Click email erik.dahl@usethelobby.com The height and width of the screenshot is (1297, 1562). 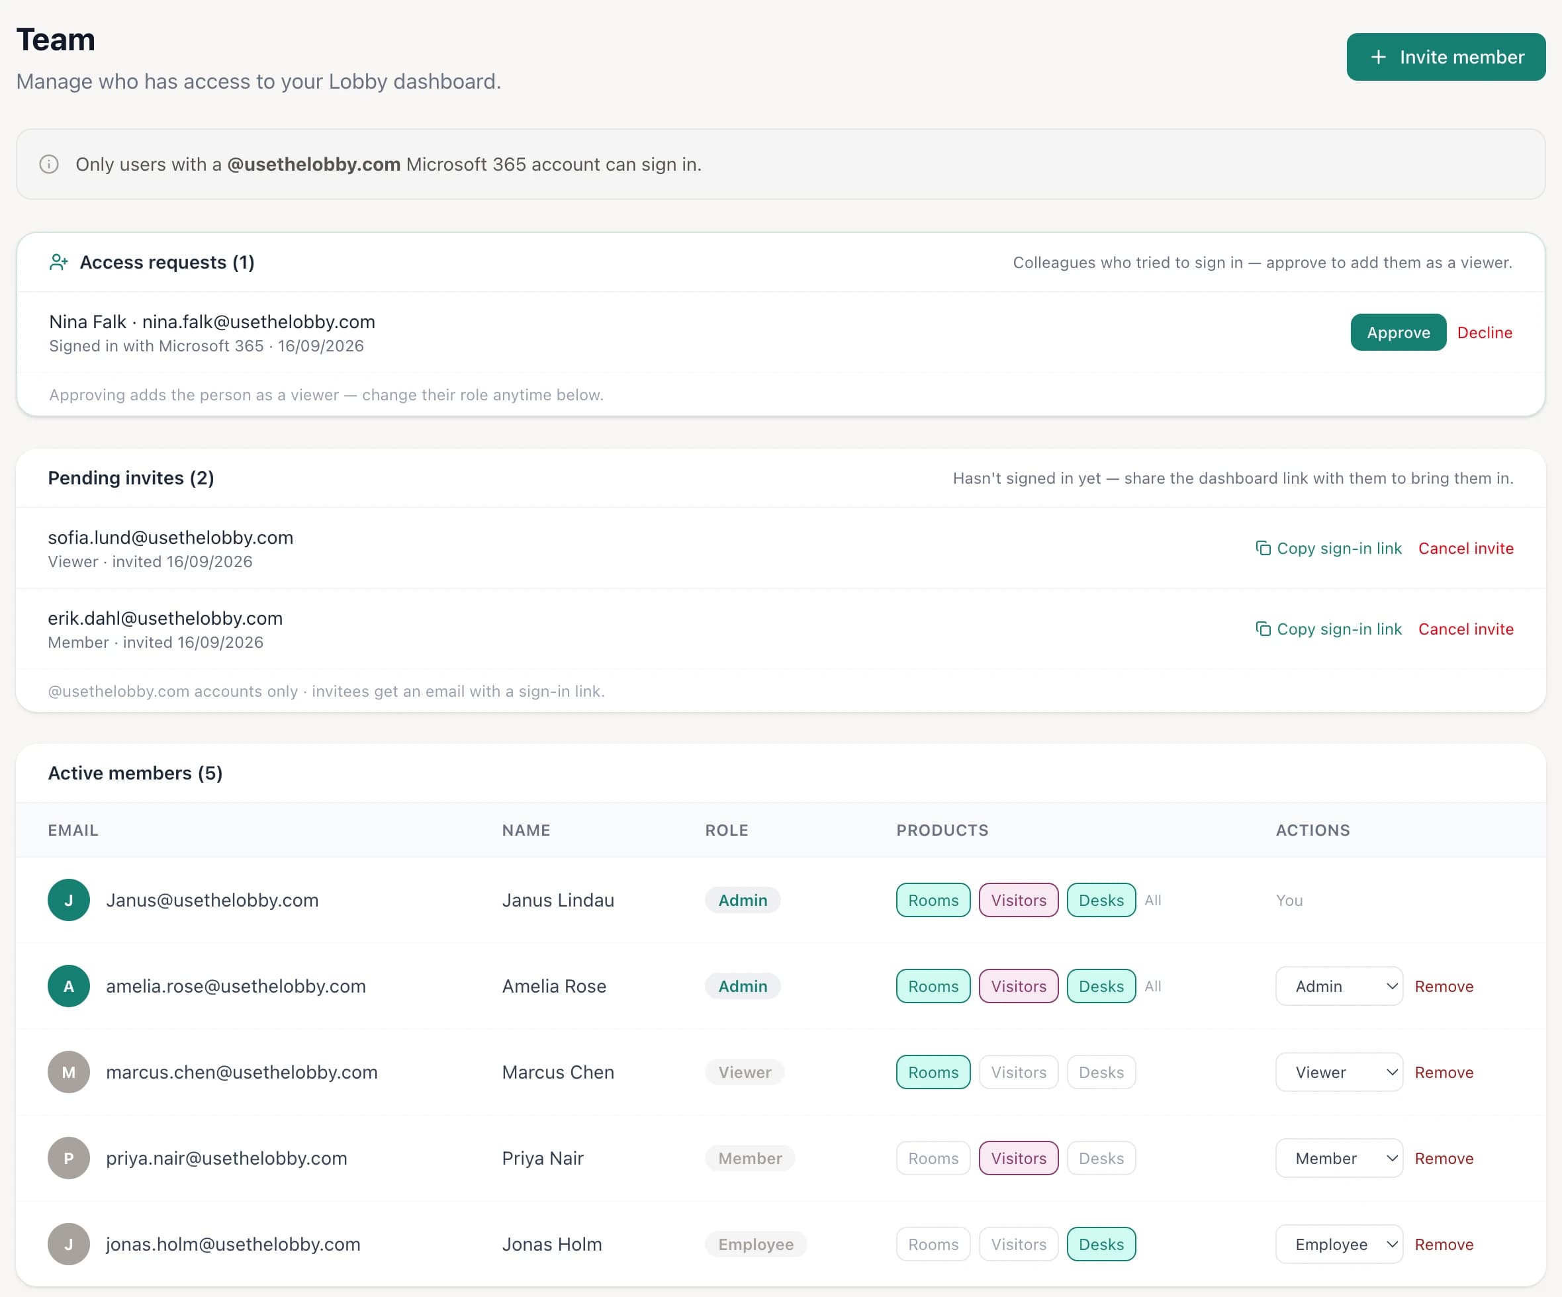(165, 618)
